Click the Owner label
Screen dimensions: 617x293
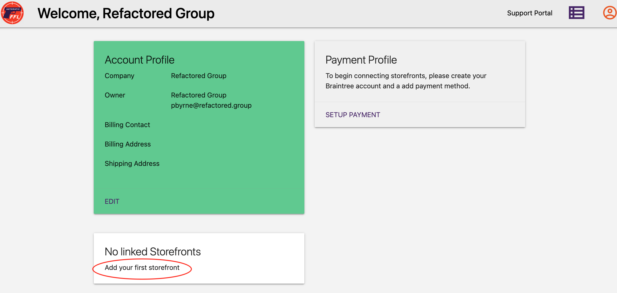coord(115,95)
